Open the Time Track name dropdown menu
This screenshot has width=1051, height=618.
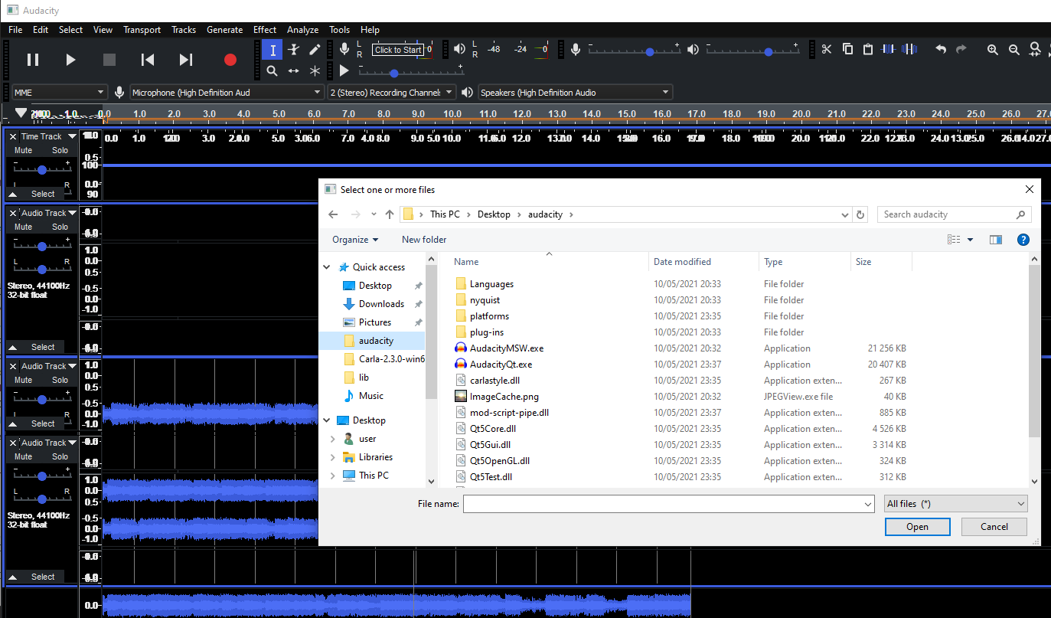tap(48, 137)
